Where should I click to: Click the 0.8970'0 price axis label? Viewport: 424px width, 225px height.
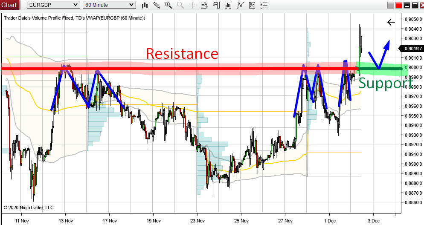(413, 96)
